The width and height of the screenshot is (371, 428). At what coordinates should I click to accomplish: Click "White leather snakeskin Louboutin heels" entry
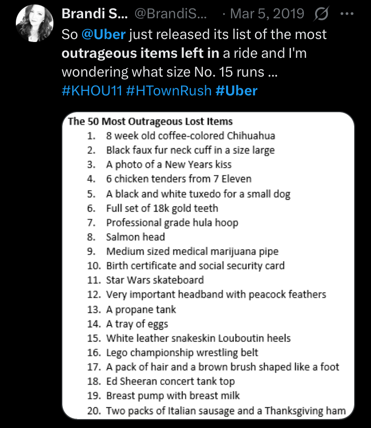tap(198, 339)
